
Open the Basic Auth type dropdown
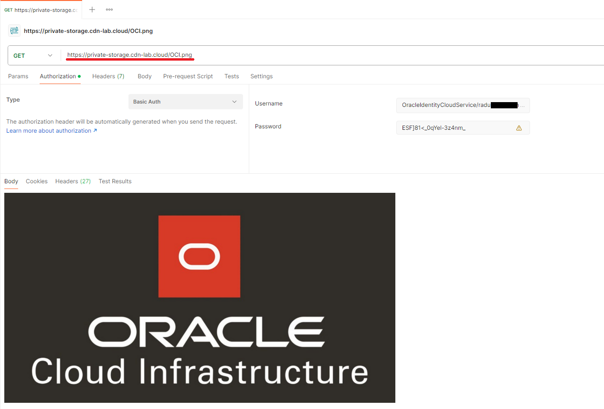point(185,102)
